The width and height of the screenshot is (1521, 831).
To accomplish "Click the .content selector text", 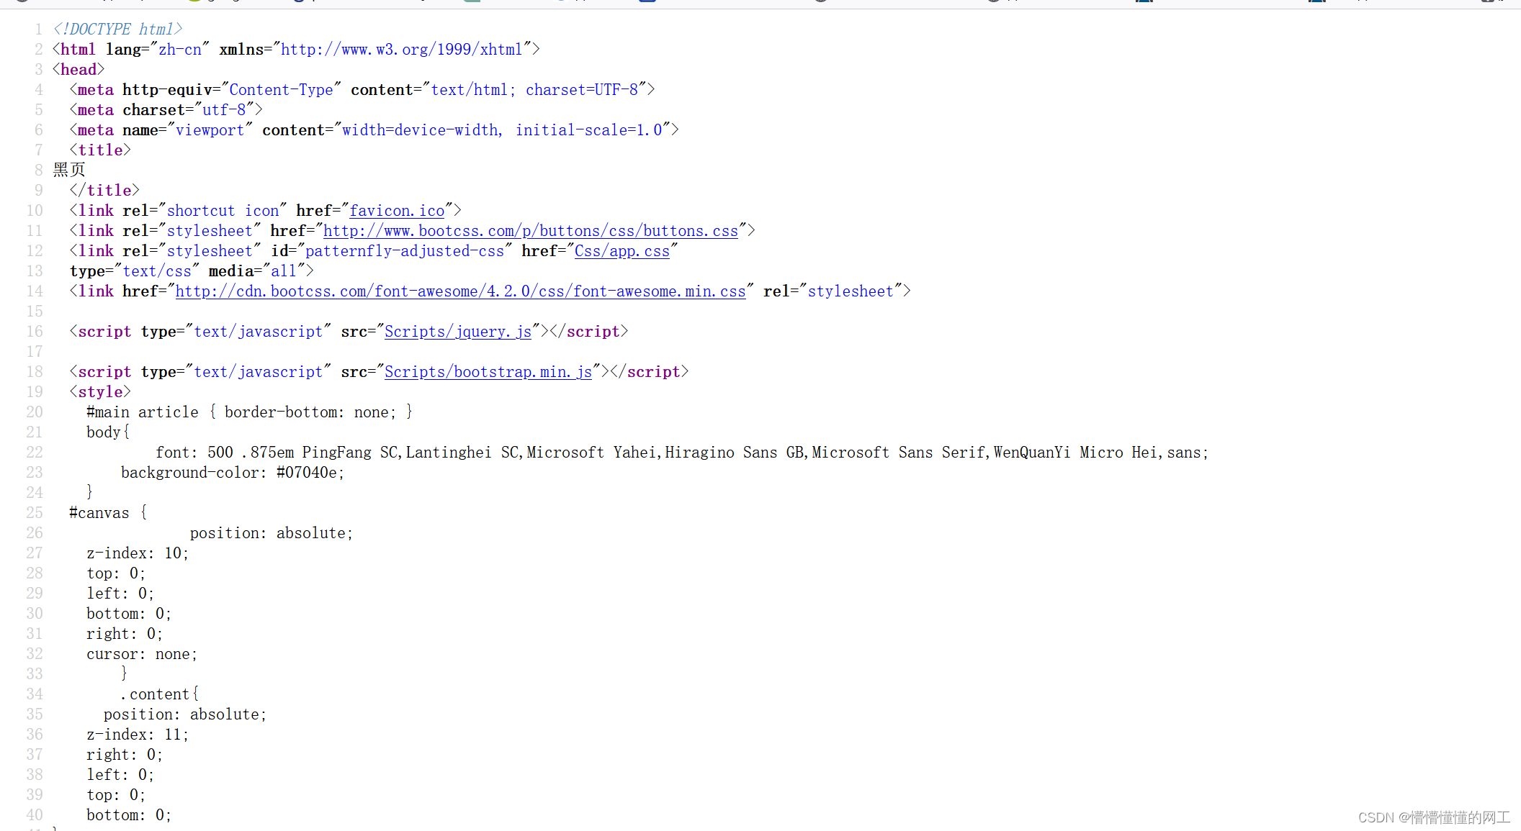I will [154, 694].
